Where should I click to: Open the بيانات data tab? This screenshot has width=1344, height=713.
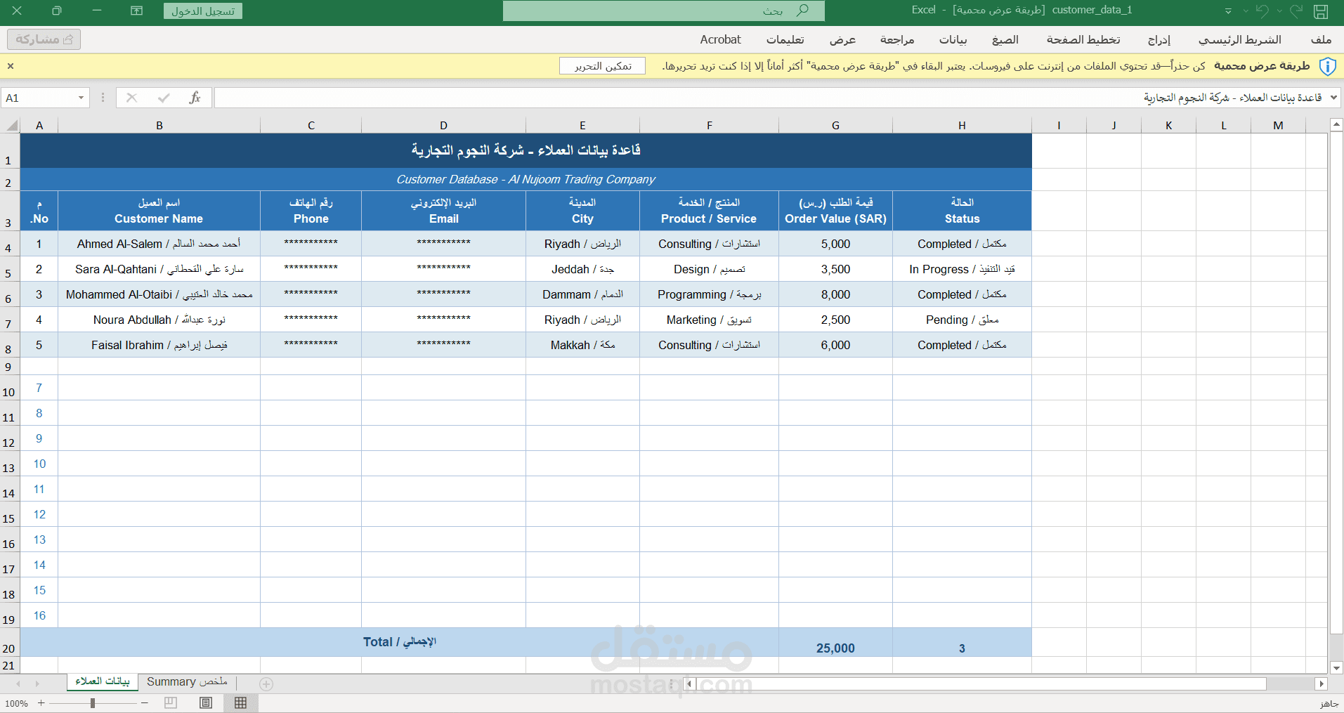(953, 40)
